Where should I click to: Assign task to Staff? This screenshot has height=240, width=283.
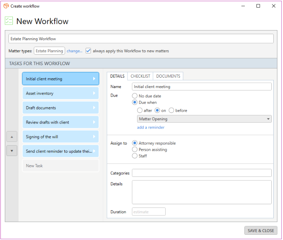pyautogui.click(x=135, y=156)
